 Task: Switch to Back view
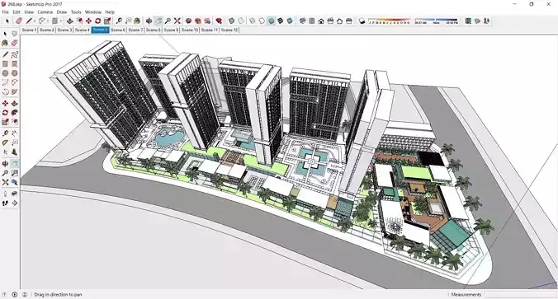click(x=339, y=21)
